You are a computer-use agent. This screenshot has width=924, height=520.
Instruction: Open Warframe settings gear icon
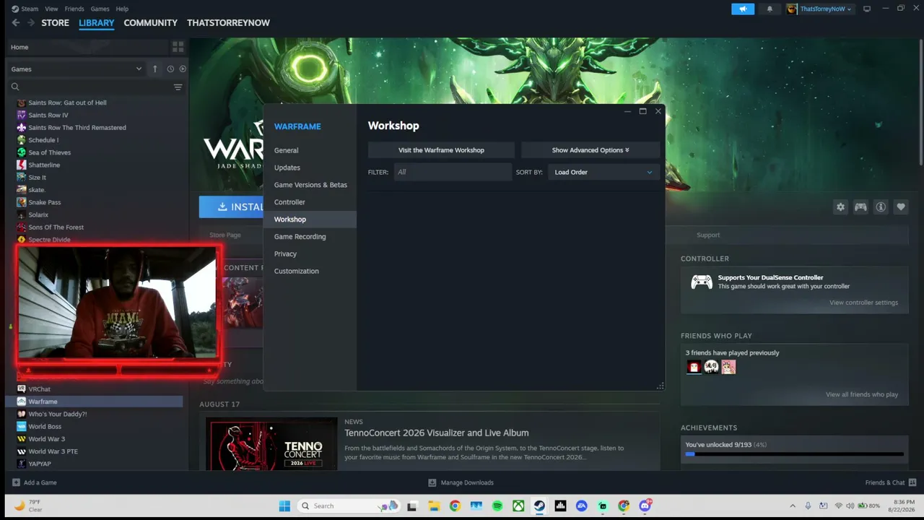click(x=840, y=207)
